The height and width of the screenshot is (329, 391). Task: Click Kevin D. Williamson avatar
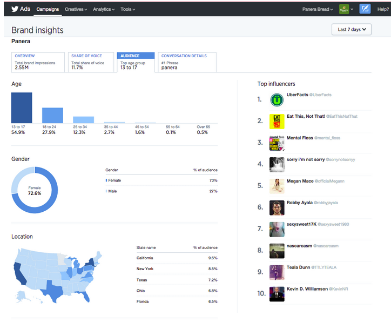pos(277,294)
